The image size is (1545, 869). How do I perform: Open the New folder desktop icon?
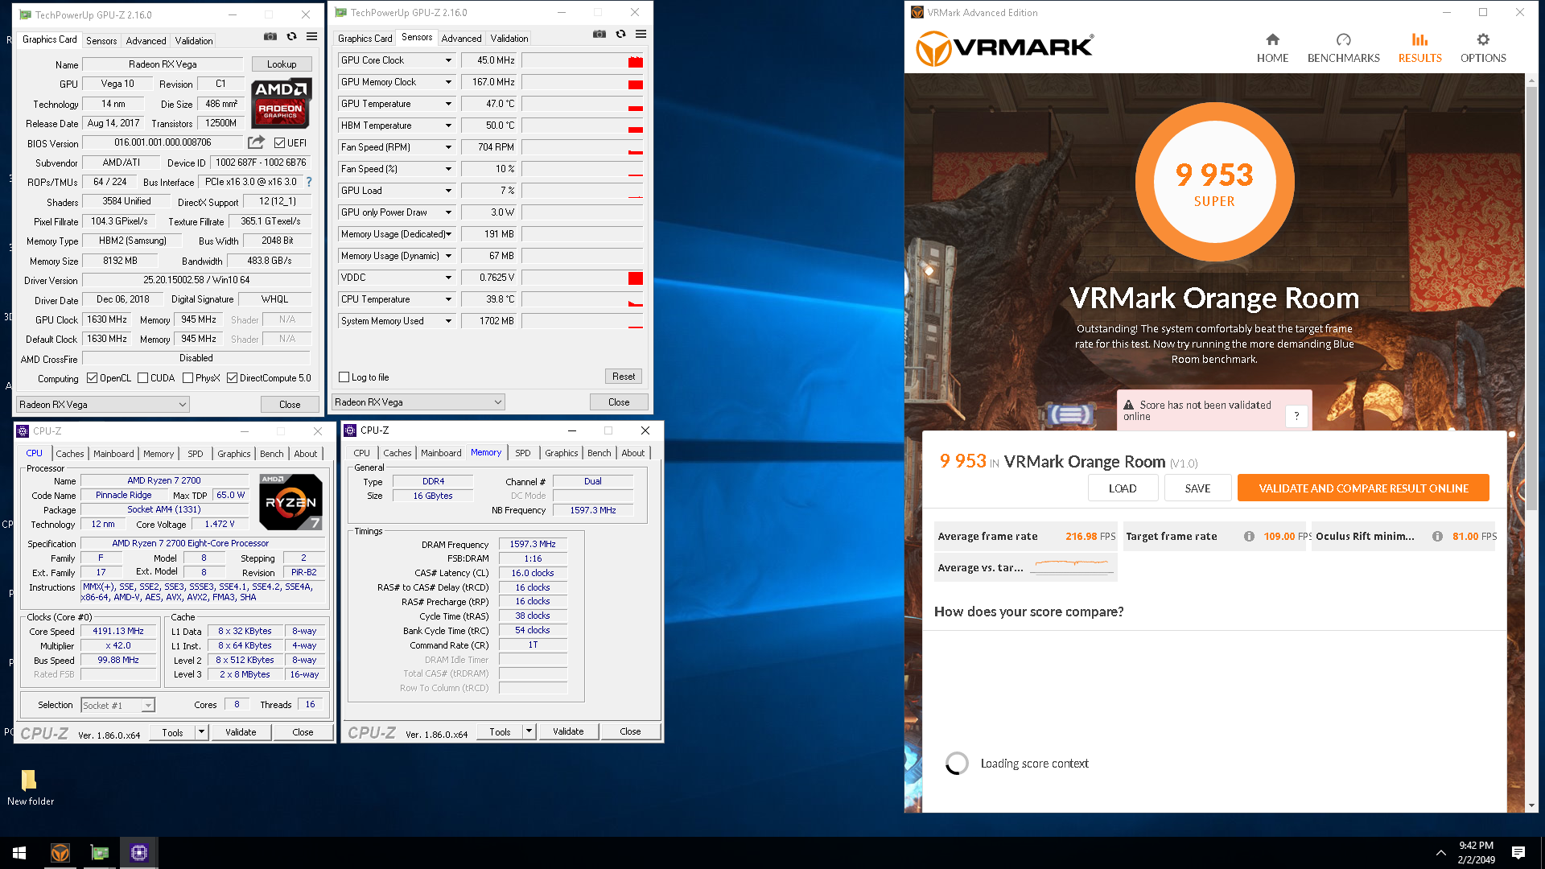(x=30, y=787)
